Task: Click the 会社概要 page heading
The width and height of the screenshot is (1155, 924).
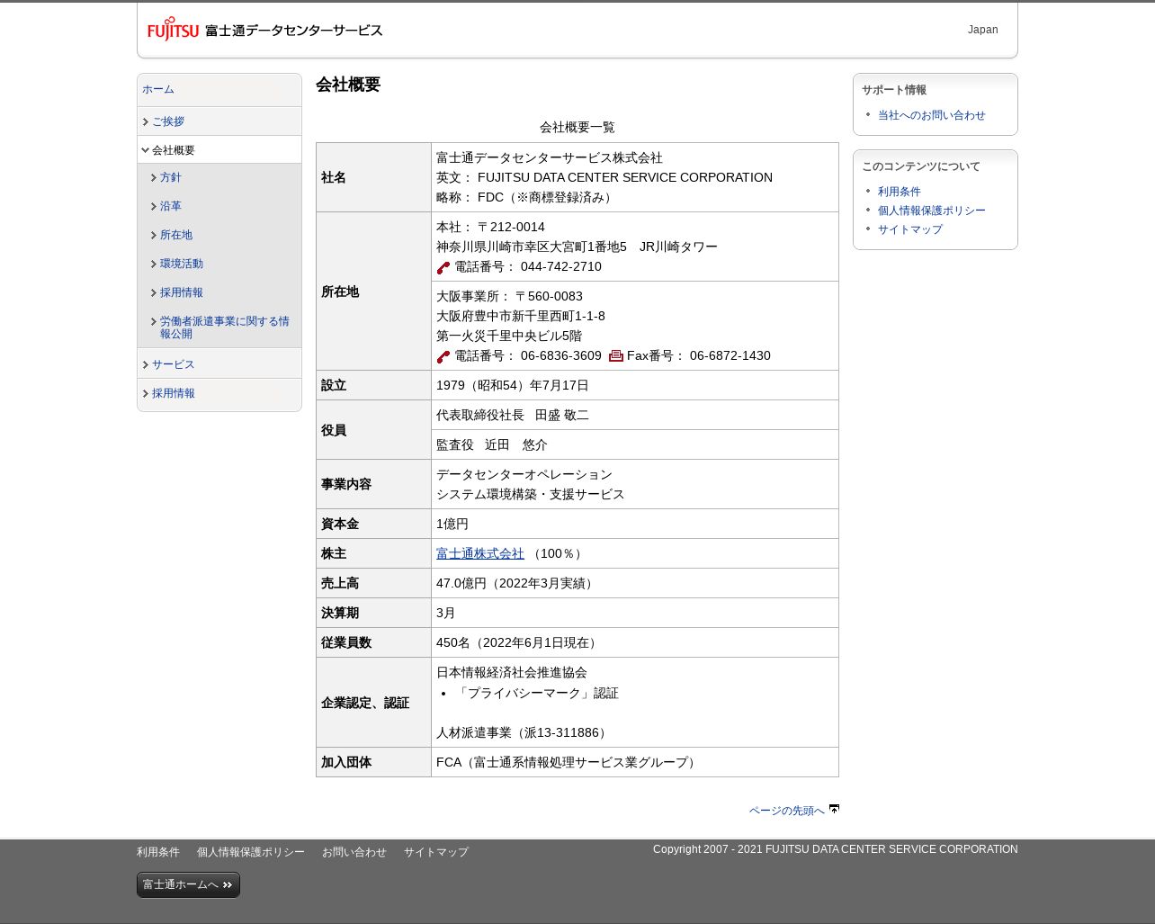Action: point(348,85)
